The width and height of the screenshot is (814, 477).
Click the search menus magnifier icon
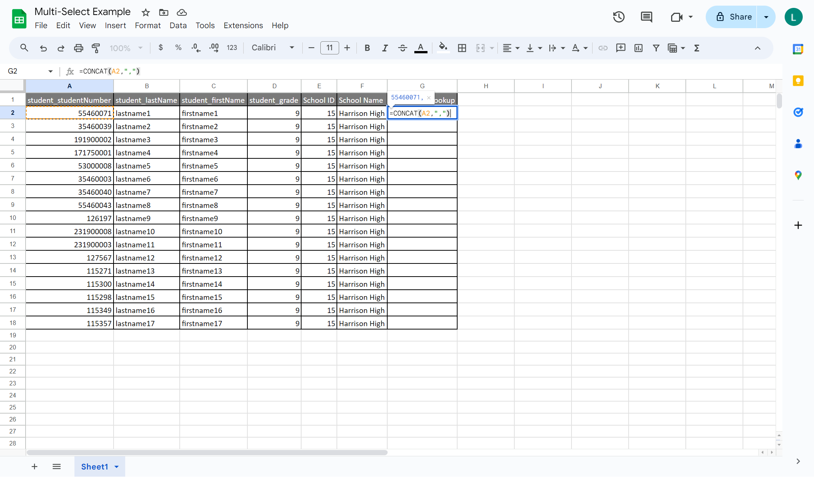tap(24, 48)
